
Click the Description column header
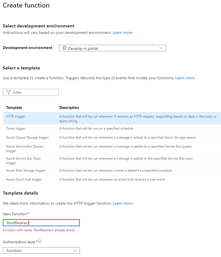[69, 108]
